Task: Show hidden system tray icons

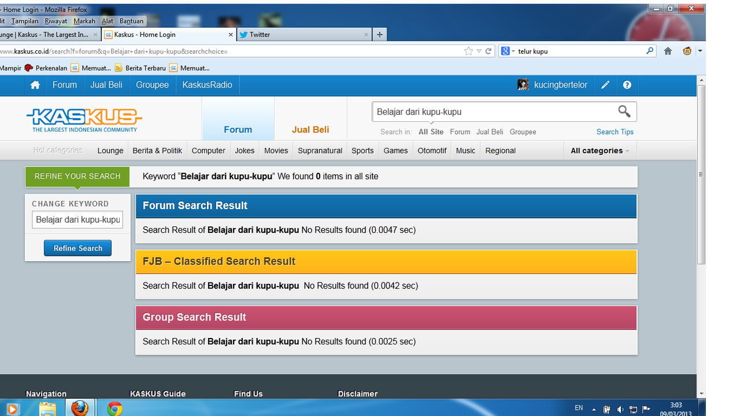Action: [x=594, y=409]
